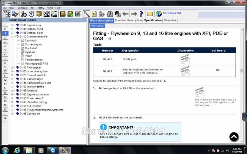This screenshot has height=154, width=247.
Task: Switch to the Work description tab
Action: click(102, 20)
